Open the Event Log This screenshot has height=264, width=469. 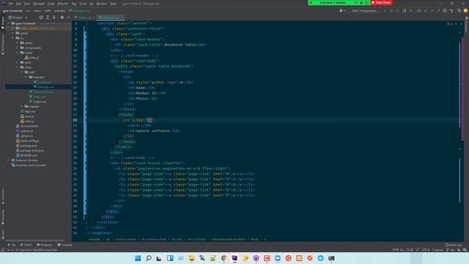tap(453, 244)
